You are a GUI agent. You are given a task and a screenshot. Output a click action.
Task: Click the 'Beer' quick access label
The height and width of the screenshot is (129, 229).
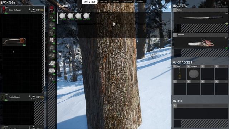click(179, 66)
